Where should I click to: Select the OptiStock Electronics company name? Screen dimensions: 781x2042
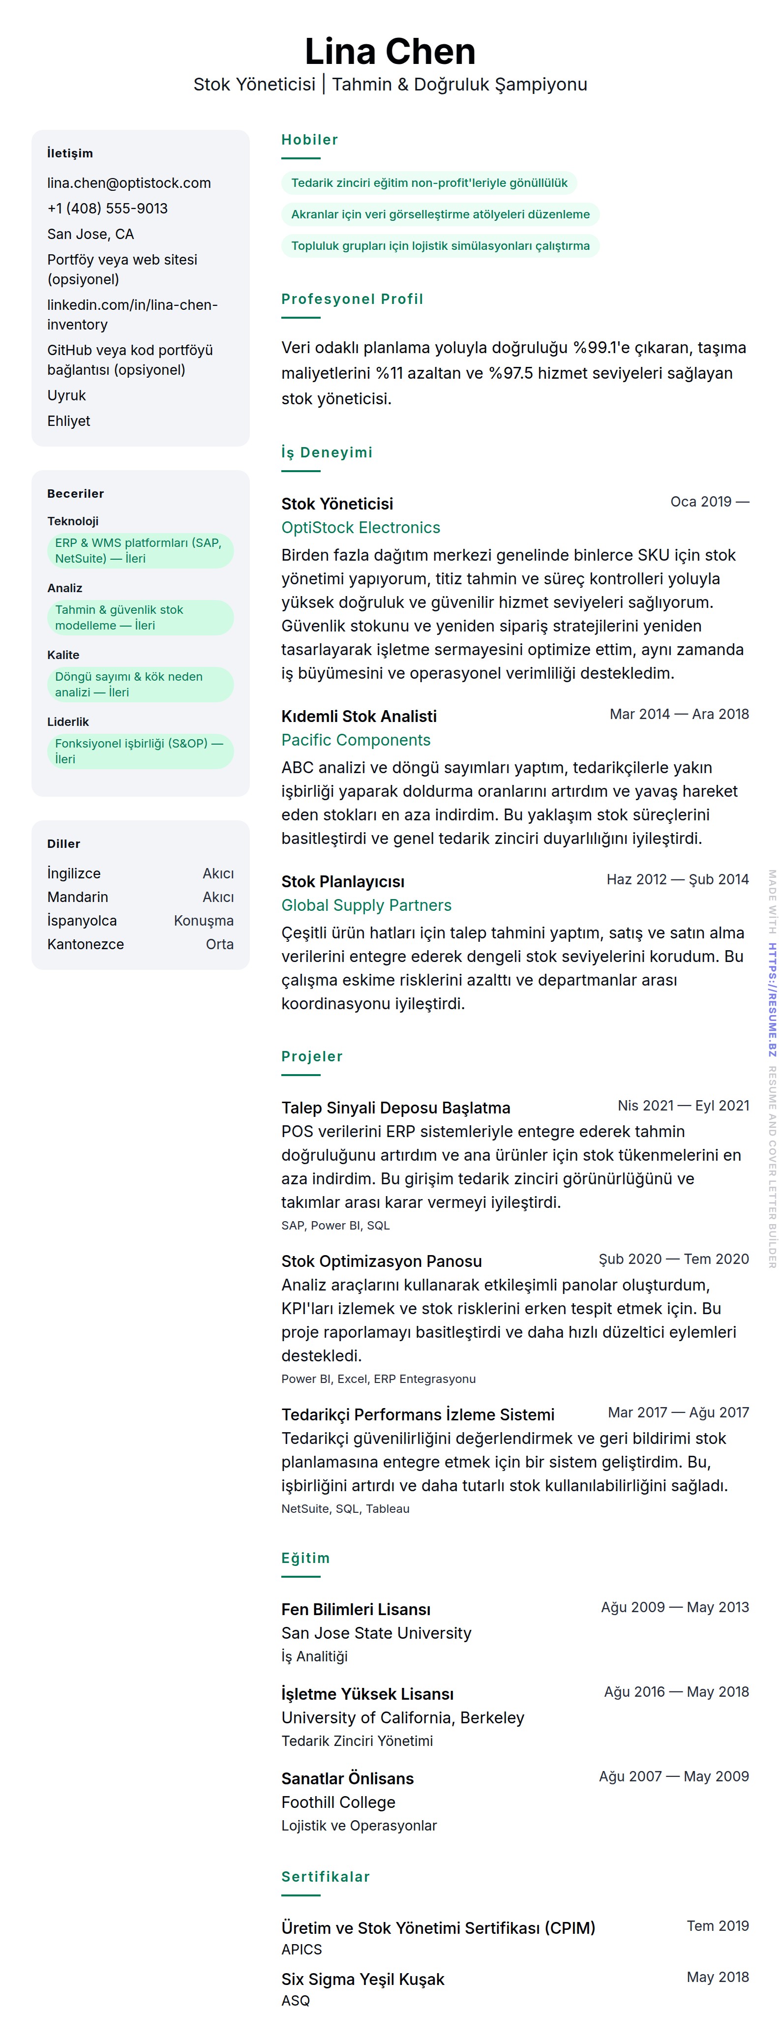[x=360, y=528]
